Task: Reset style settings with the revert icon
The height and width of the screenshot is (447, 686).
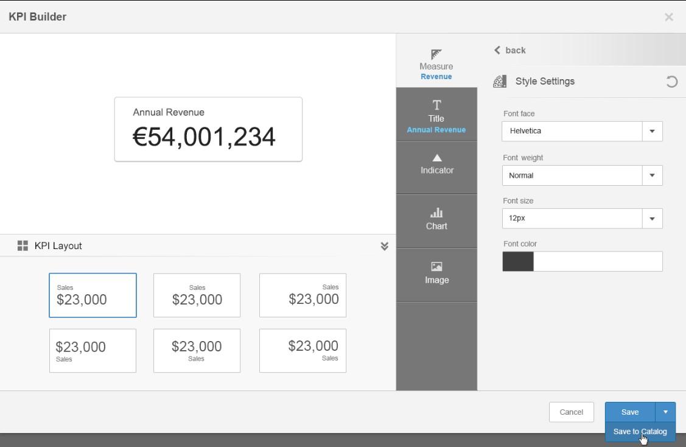Action: (672, 81)
